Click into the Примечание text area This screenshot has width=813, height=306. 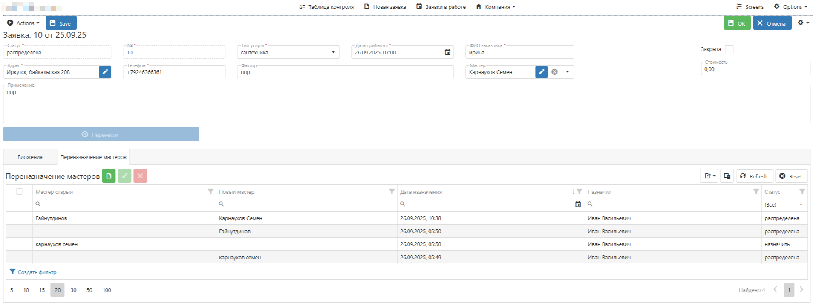coord(406,105)
